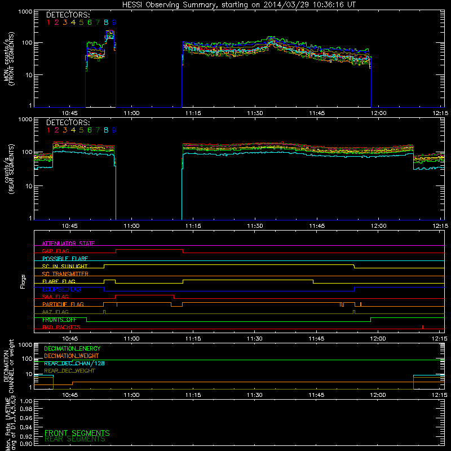
Task: Pick detector 6 in the rear segments legend
Action: click(x=90, y=130)
